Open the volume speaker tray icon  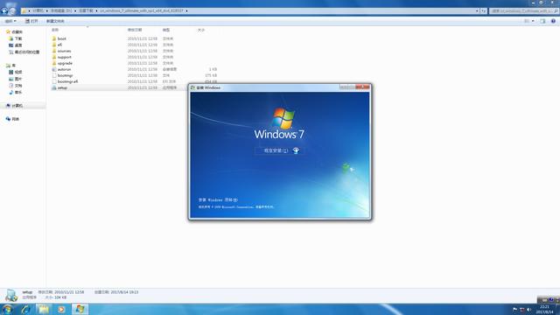point(528,309)
